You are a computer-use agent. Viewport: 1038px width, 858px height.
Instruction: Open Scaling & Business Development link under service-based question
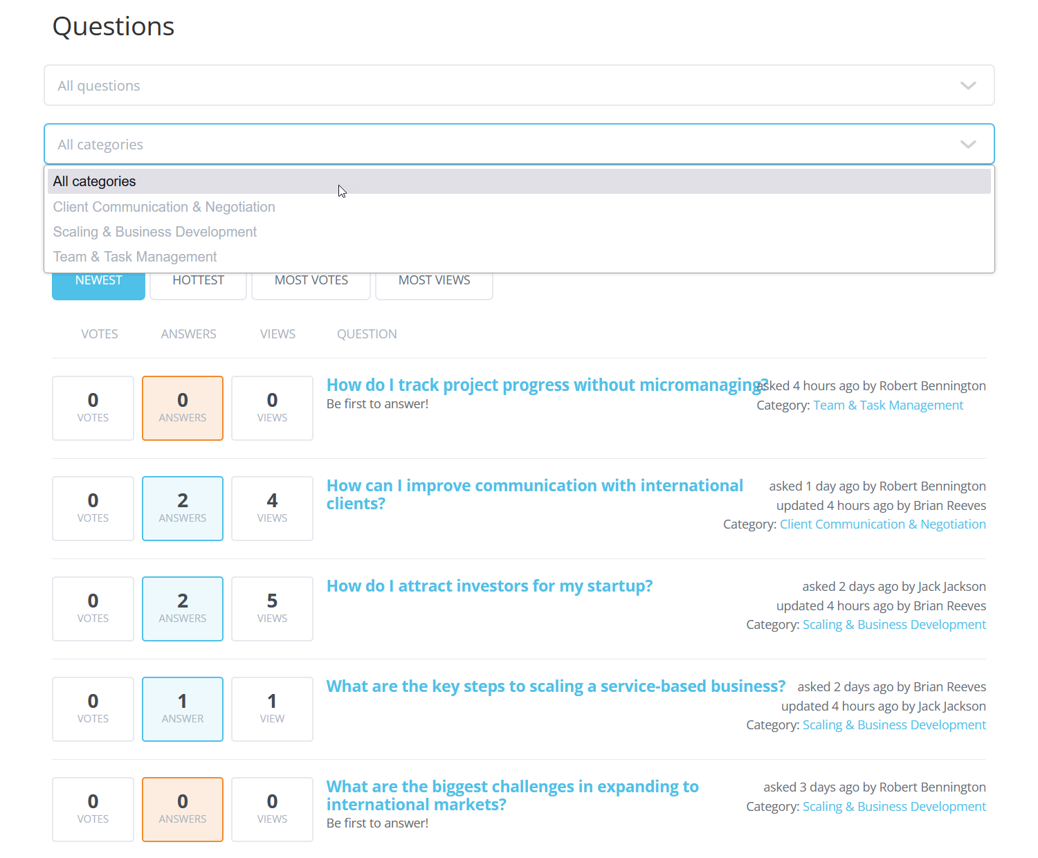[x=894, y=725]
